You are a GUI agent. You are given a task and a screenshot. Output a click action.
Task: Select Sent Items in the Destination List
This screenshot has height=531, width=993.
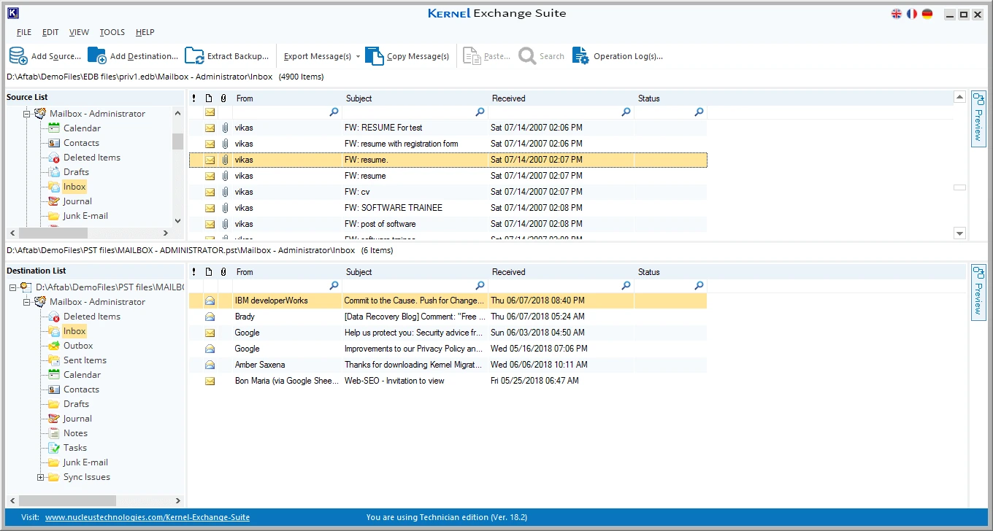pyautogui.click(x=85, y=360)
